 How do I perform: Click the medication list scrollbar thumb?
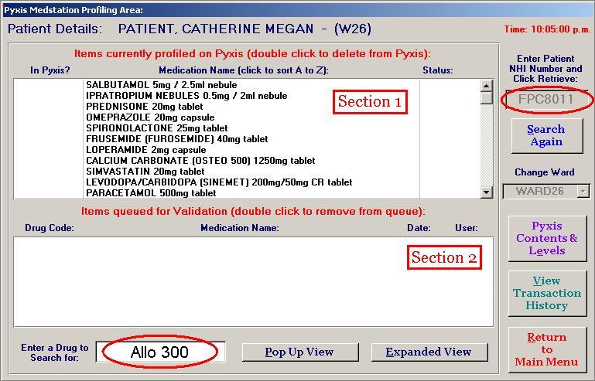pyautogui.click(x=486, y=98)
